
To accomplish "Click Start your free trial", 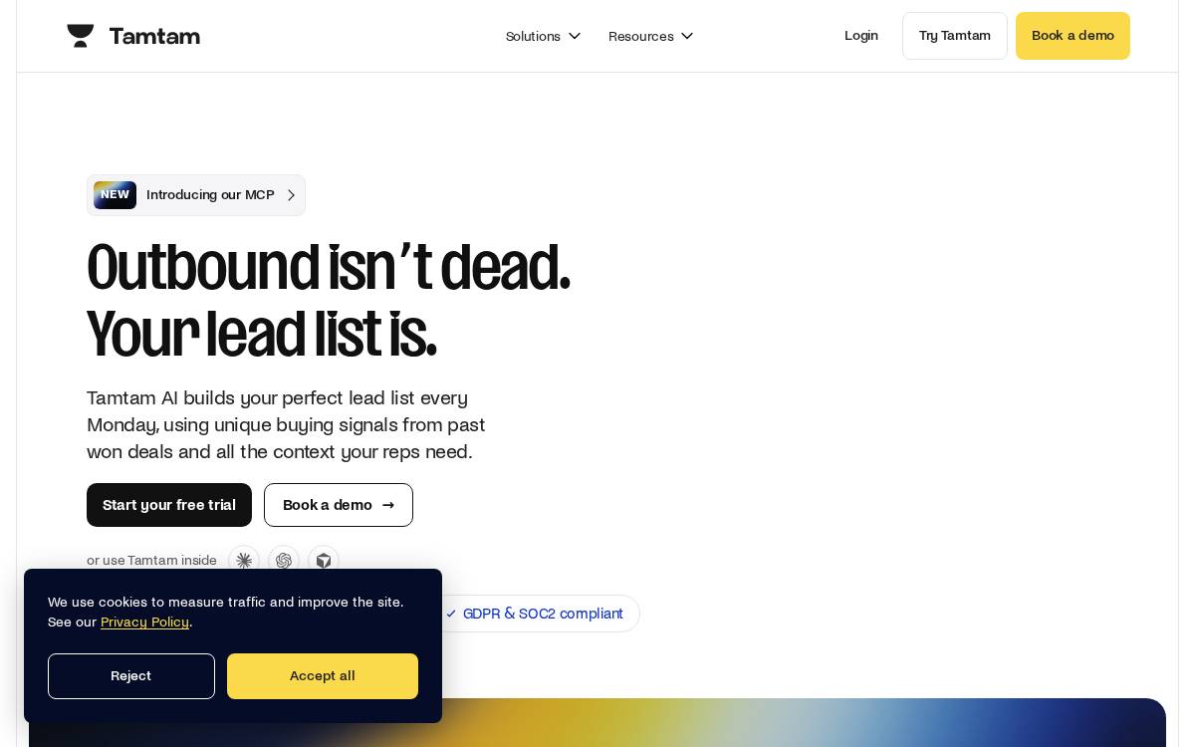I will [x=169, y=505].
